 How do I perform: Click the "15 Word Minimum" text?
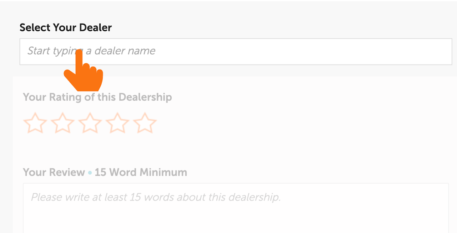[141, 172]
